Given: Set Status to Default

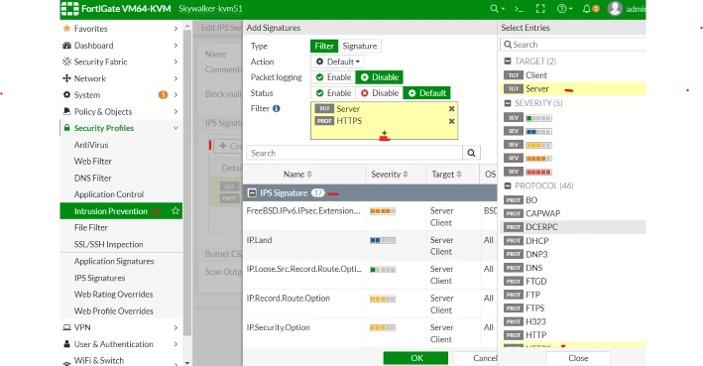Looking at the screenshot, I should (x=426, y=93).
